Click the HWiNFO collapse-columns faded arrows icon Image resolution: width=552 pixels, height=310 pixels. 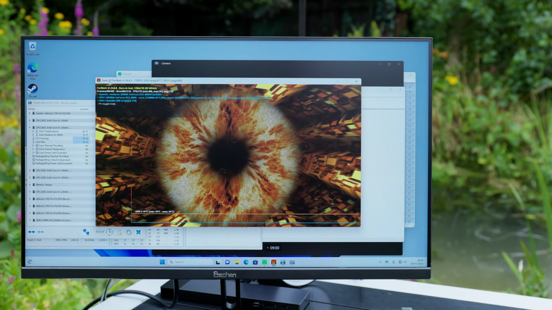click(x=41, y=232)
